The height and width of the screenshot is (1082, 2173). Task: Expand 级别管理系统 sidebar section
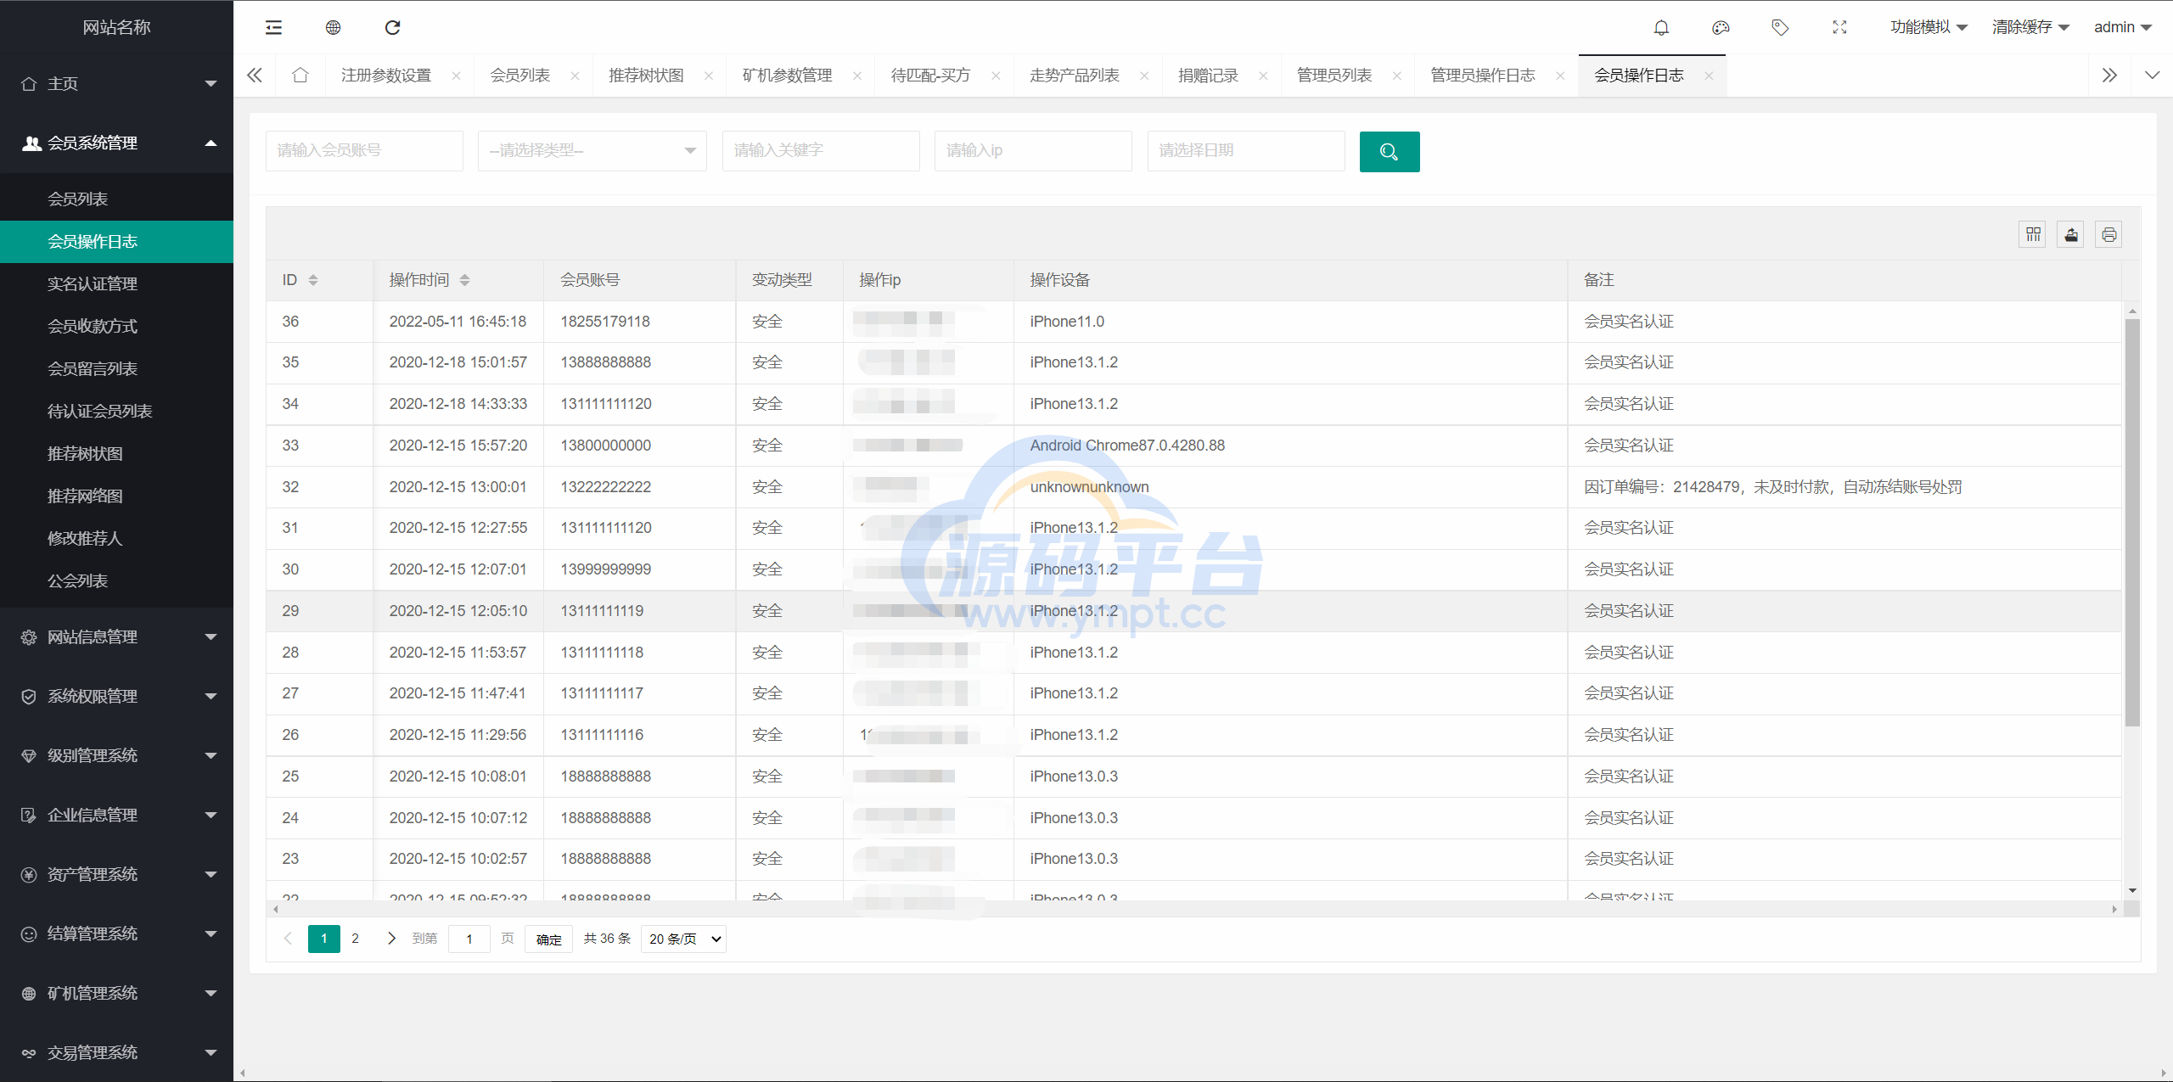click(x=116, y=755)
